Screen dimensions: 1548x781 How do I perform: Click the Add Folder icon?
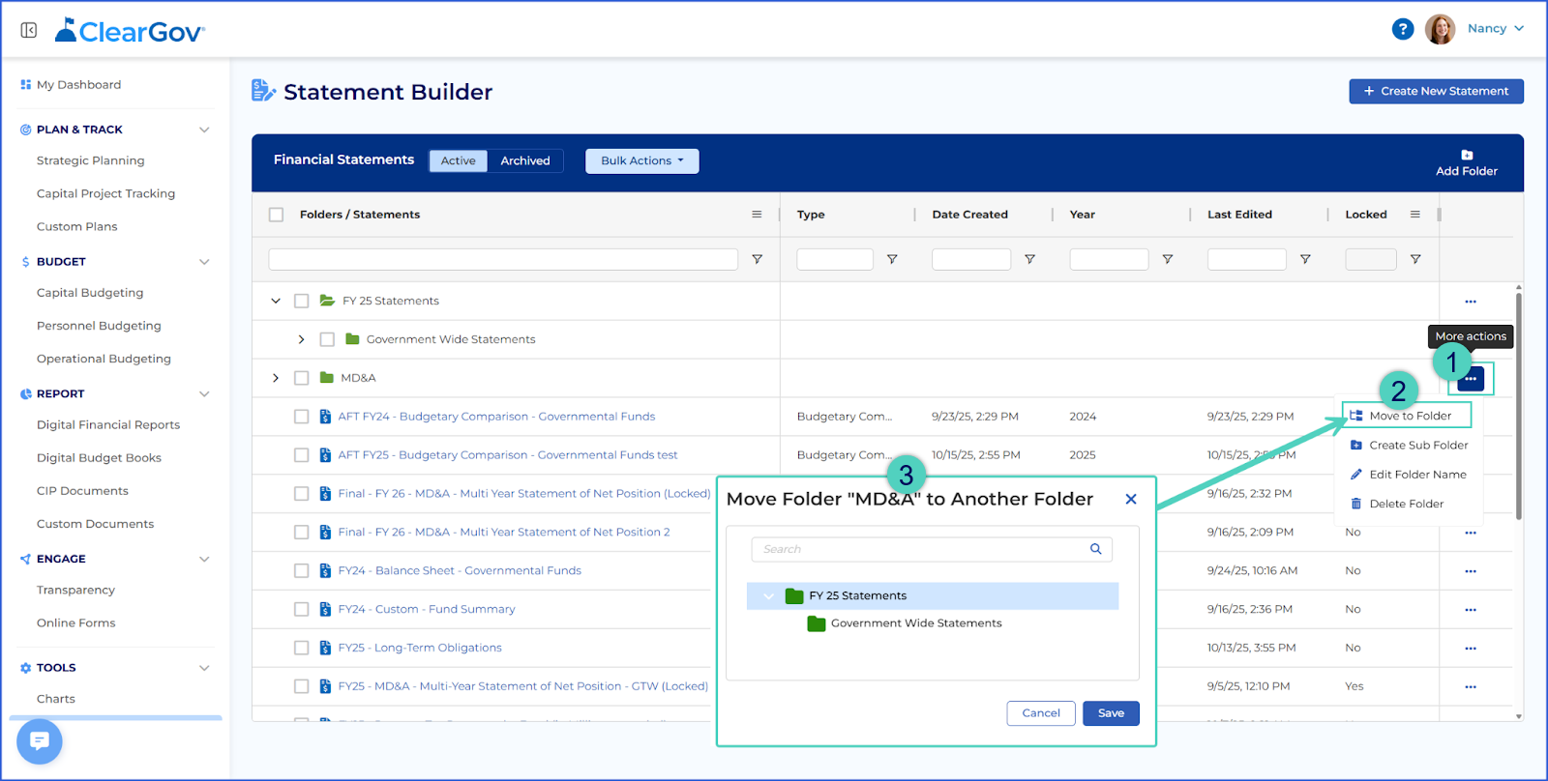(x=1467, y=155)
